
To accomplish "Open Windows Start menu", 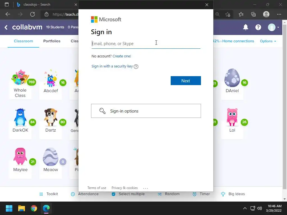I will pyautogui.click(x=9, y=208).
